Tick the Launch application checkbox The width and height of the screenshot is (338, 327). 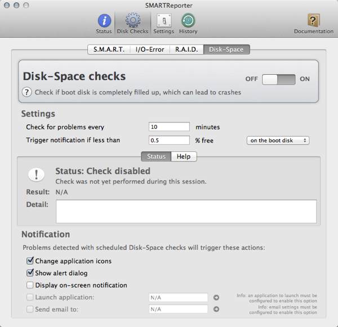tap(30, 297)
